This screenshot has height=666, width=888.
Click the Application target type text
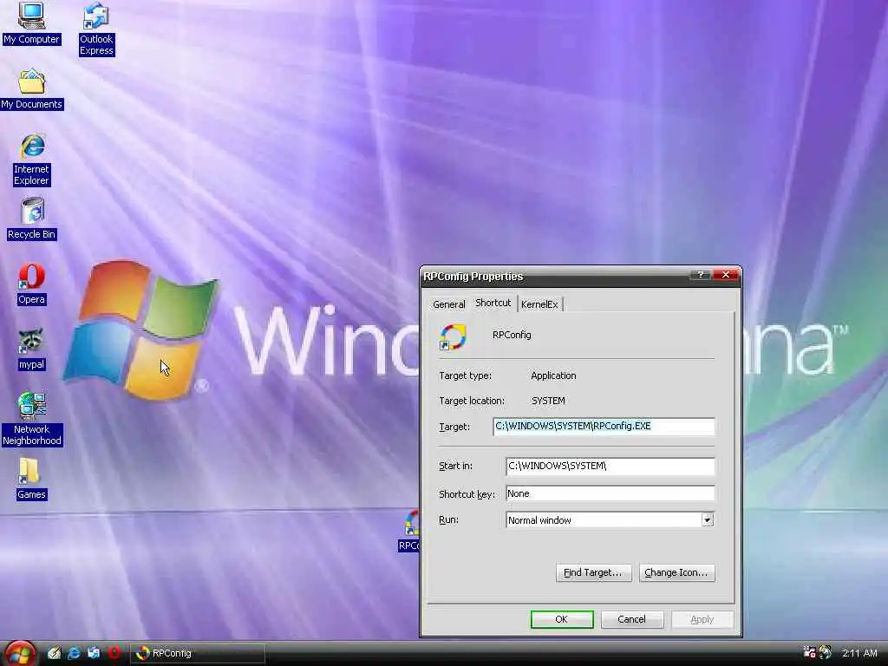[x=553, y=375]
